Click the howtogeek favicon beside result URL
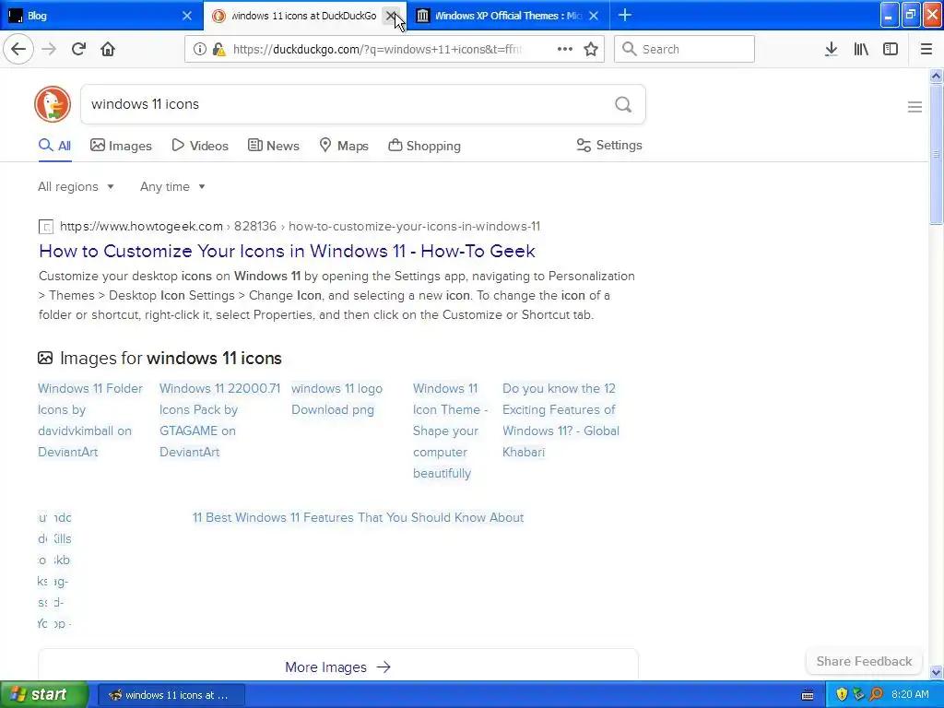944x708 pixels. [46, 227]
